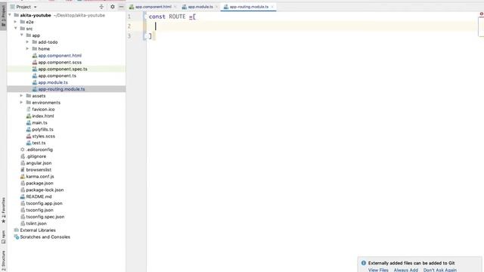Place cursor after 'const ROUTE =[' on line 1
484x272 pixels.
pyautogui.click(x=196, y=17)
